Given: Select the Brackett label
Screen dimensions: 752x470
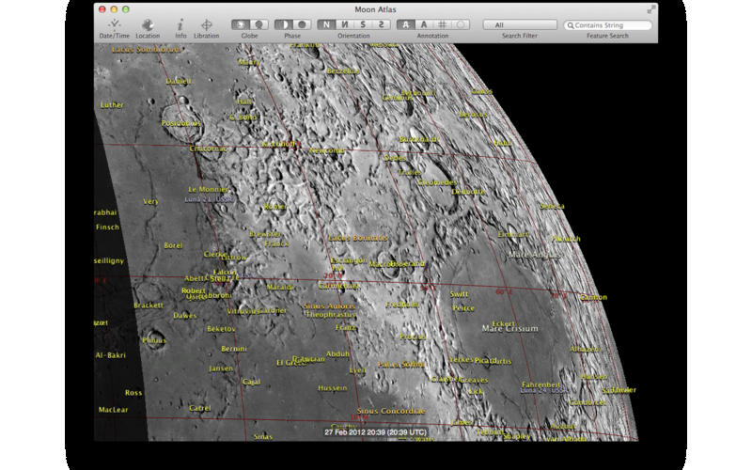Looking at the screenshot, I should 149,305.
